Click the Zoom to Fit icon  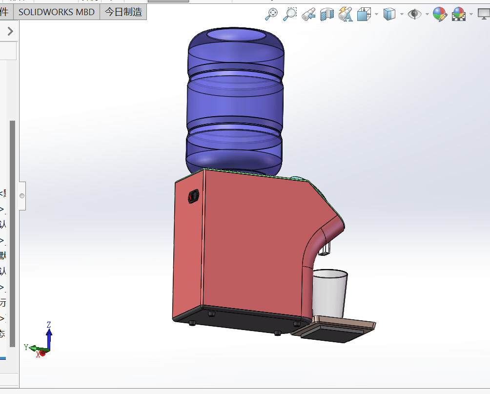click(x=271, y=14)
